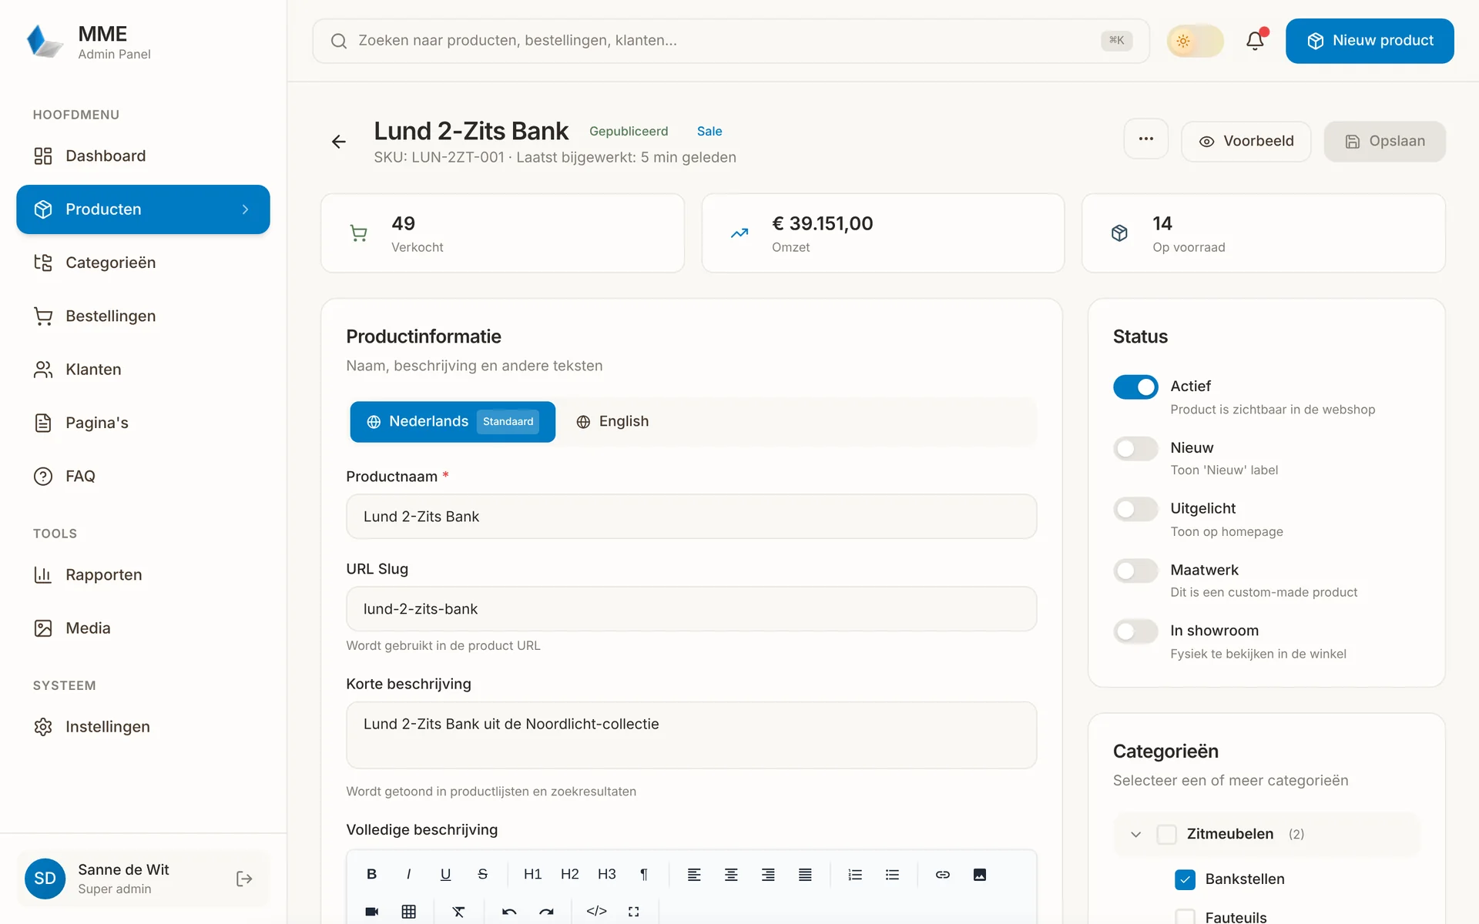1479x924 pixels.
Task: Check the Zitmeubelen category checkbox
Action: click(1167, 834)
